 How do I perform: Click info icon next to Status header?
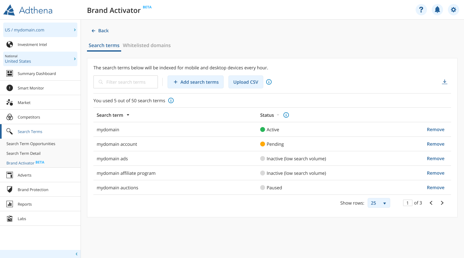tap(286, 115)
